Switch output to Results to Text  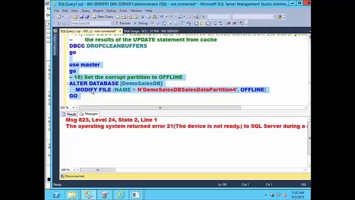tap(196, 23)
